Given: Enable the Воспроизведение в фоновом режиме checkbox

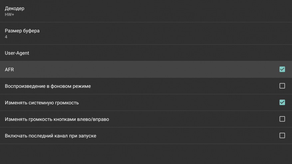Looking at the screenshot, I should pyautogui.click(x=282, y=86).
